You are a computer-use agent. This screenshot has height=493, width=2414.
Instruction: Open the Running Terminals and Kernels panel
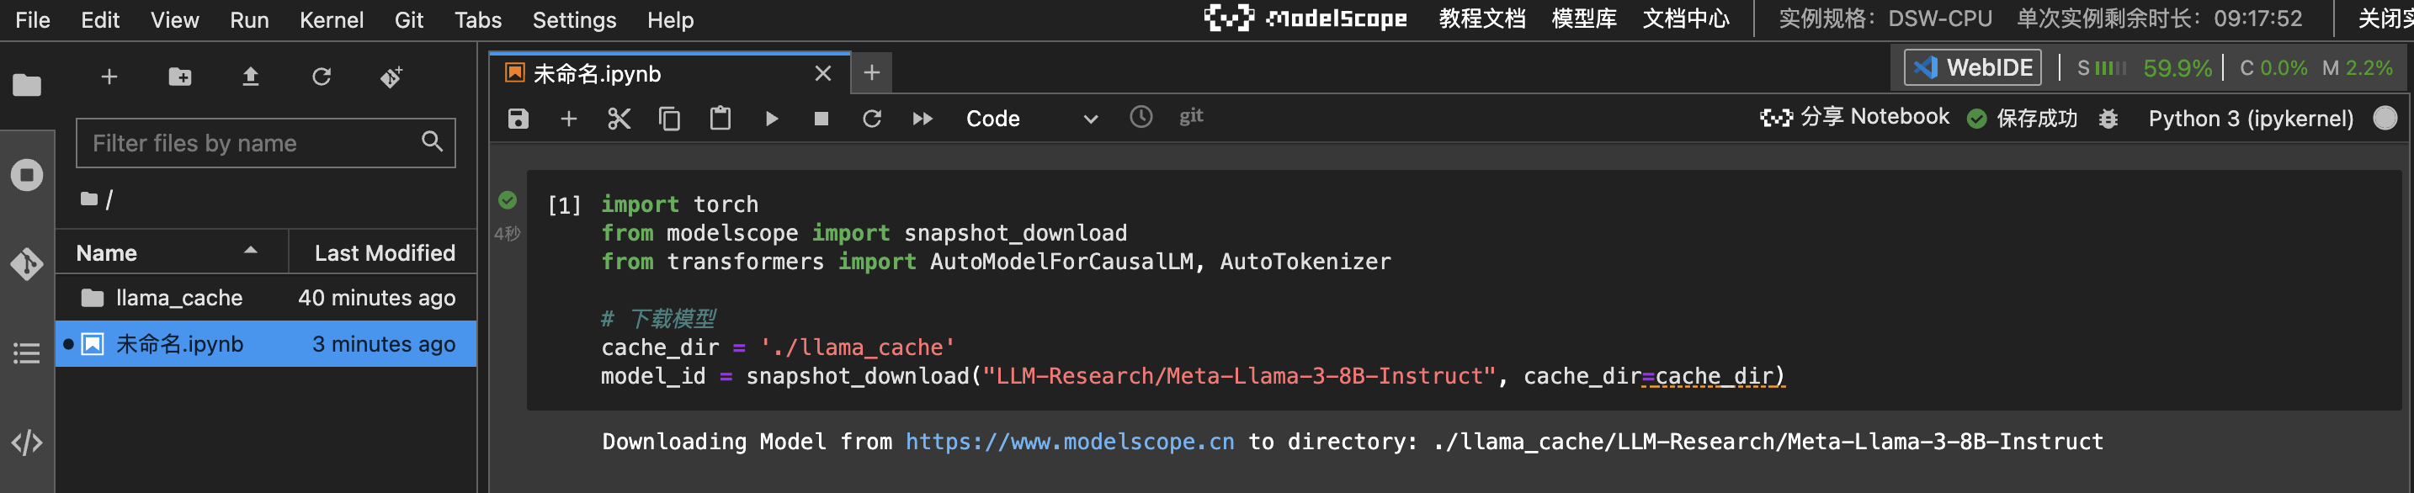click(x=26, y=175)
